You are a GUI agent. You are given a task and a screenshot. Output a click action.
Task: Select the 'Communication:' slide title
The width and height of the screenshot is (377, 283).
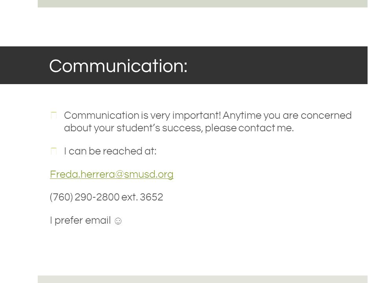pos(118,66)
